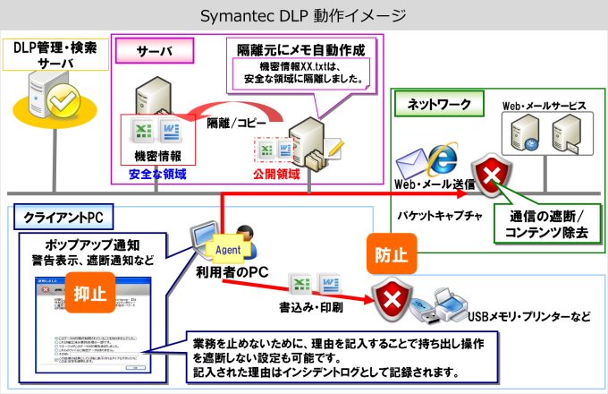The image size is (608, 394).
Task: Click the クライアントPC label box
Action: pos(63,217)
